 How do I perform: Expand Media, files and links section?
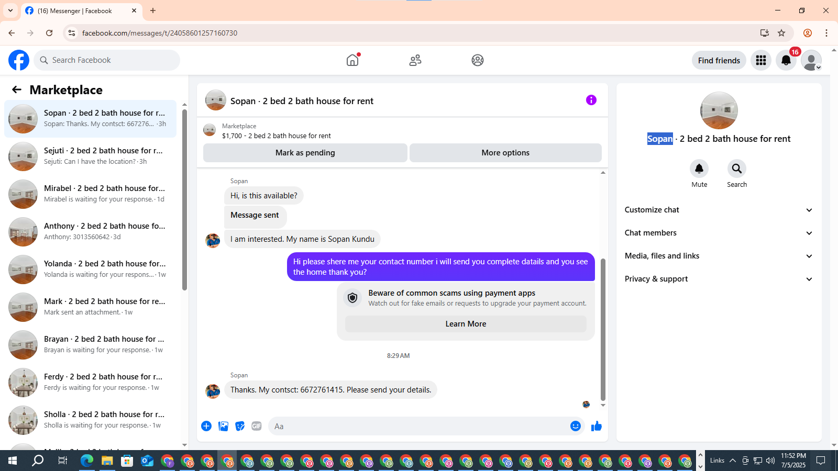(x=719, y=256)
